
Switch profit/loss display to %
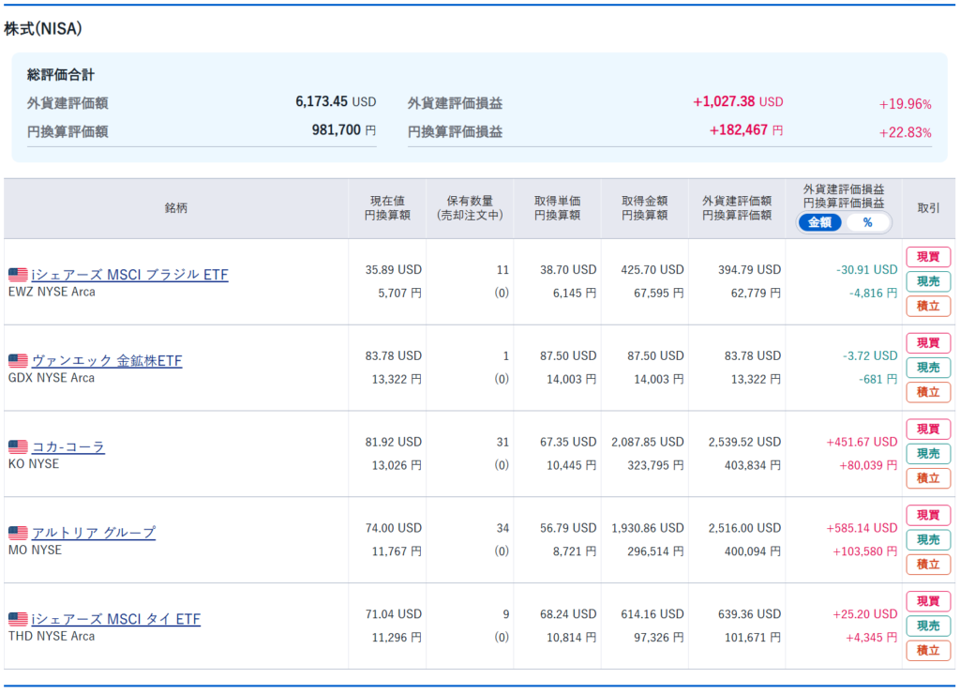click(867, 222)
